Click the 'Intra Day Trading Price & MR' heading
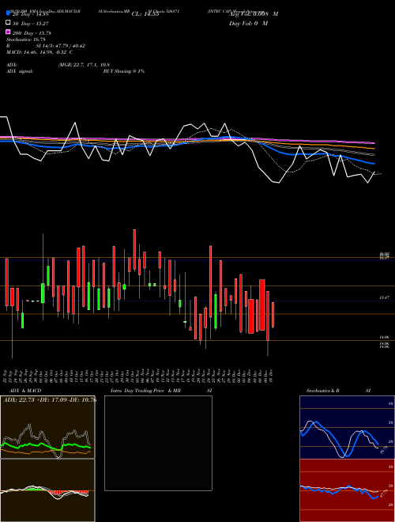 pos(145,391)
